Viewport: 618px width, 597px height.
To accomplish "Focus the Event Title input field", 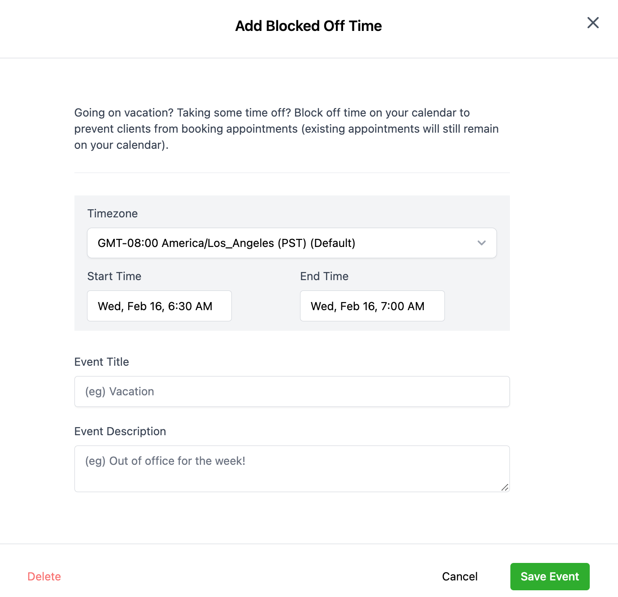I will 292,392.
